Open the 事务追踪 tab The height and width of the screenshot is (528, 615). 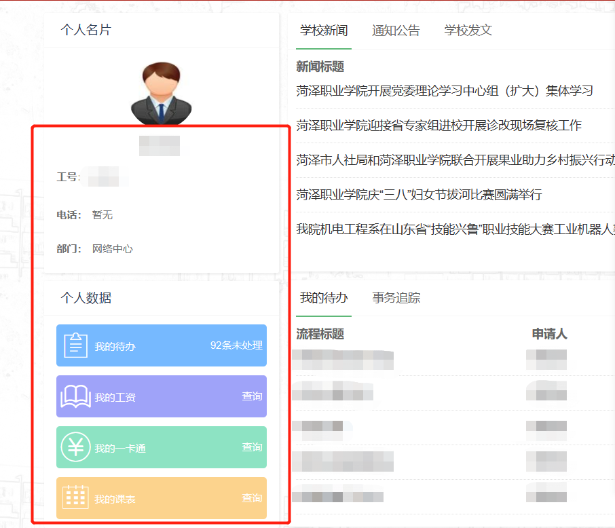coord(396,298)
